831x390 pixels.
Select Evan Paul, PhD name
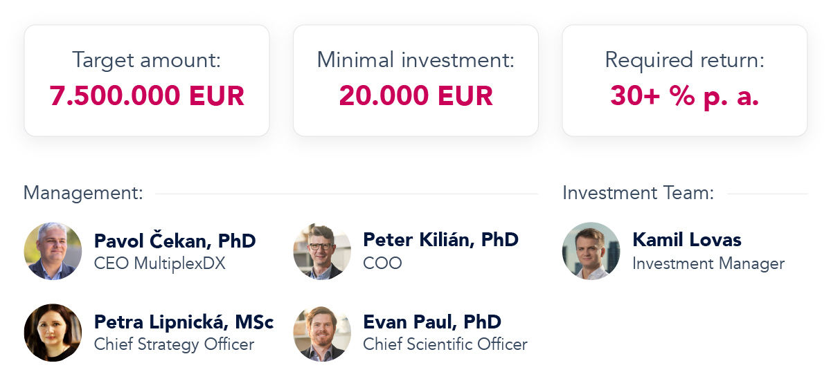pyautogui.click(x=432, y=322)
